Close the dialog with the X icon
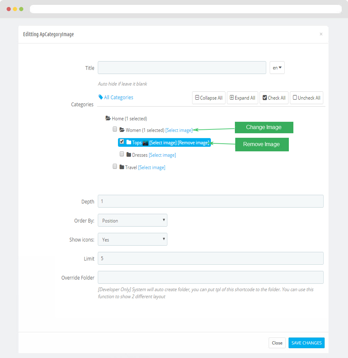The height and width of the screenshot is (358, 348). pyautogui.click(x=321, y=34)
